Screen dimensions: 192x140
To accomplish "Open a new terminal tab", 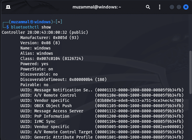I will tap(8, 7).
